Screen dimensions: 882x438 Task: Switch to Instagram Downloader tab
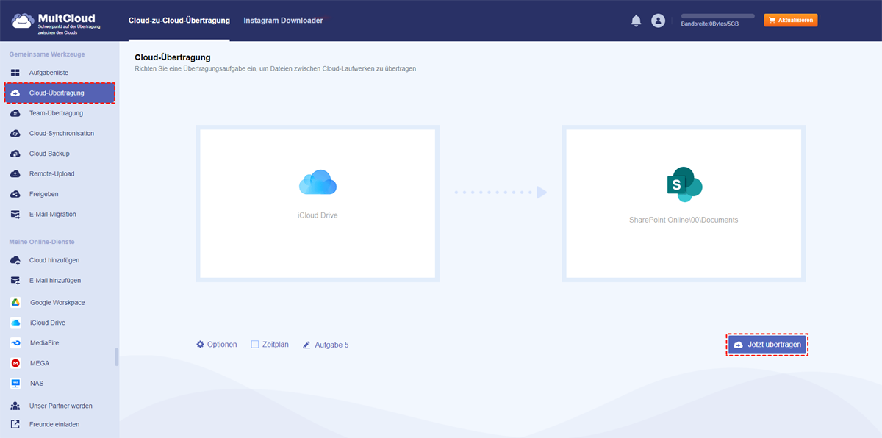click(283, 21)
